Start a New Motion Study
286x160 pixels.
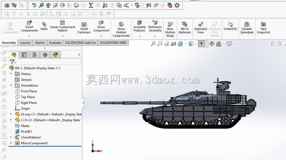[170, 29]
